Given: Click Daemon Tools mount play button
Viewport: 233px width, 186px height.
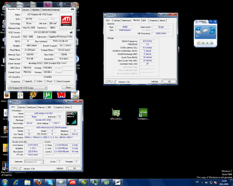Looking at the screenshot, I should click(x=198, y=29).
